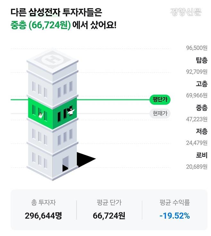
Task: Select the 저층 tier label
Action: [201, 132]
